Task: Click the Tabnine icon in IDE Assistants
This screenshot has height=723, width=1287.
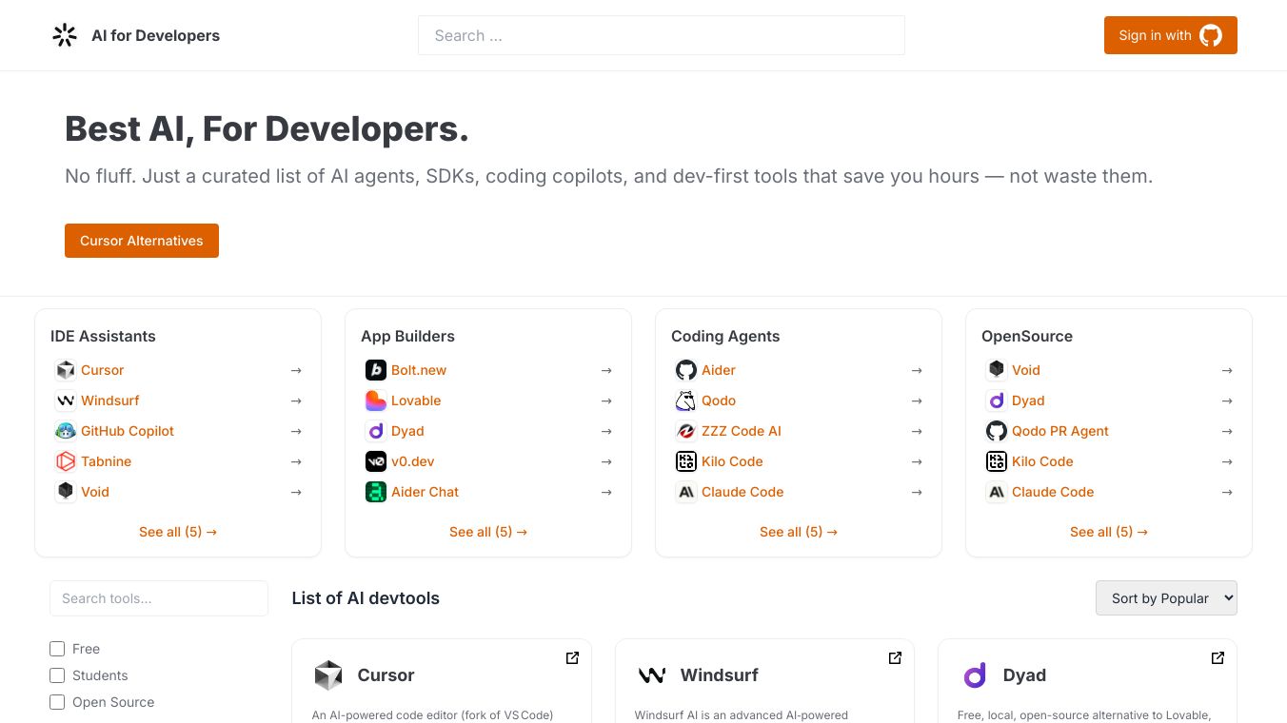Action: (x=66, y=461)
